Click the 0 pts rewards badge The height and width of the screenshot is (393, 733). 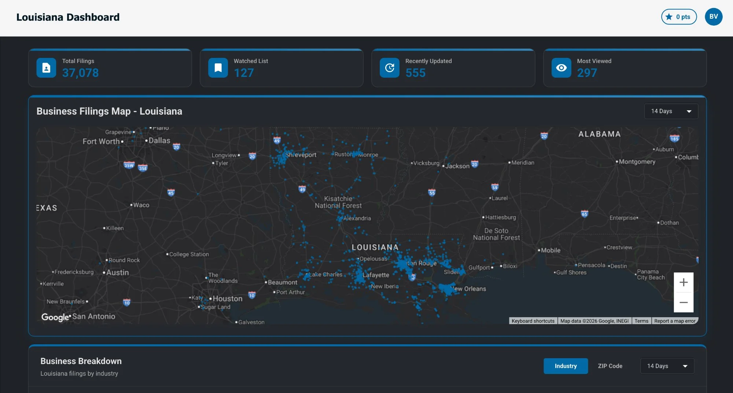click(x=679, y=17)
